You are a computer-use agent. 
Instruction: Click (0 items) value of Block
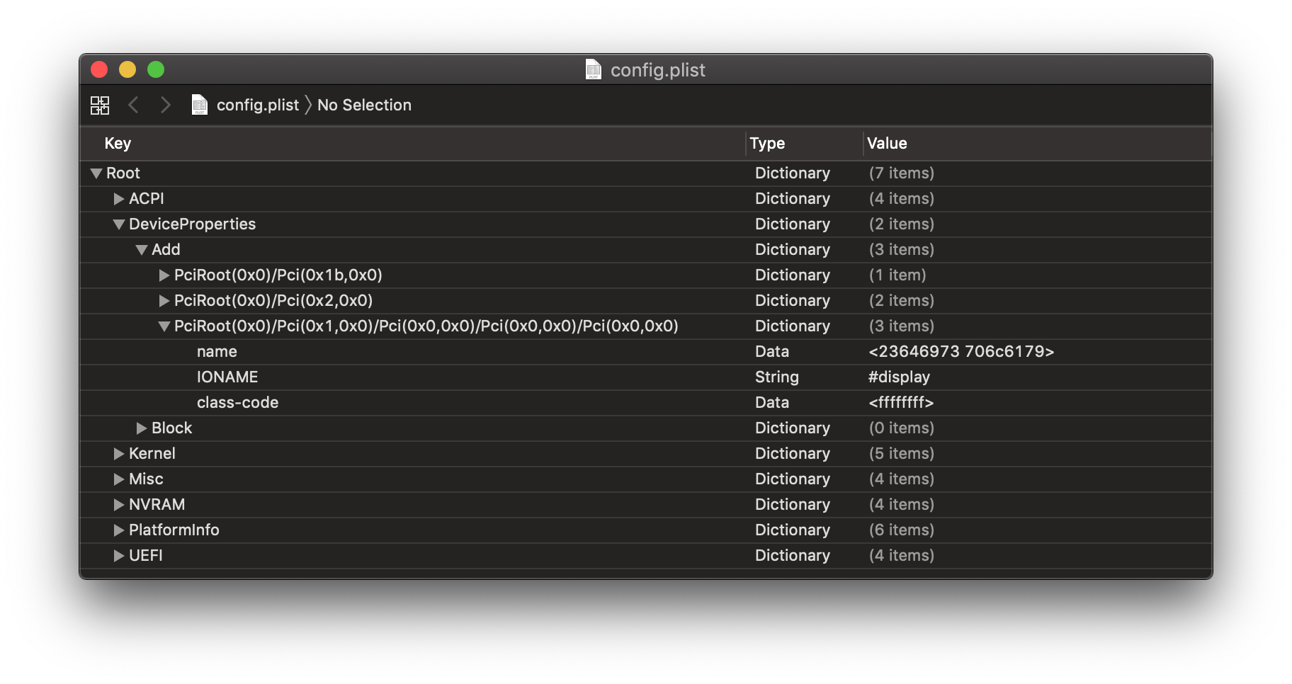click(902, 428)
